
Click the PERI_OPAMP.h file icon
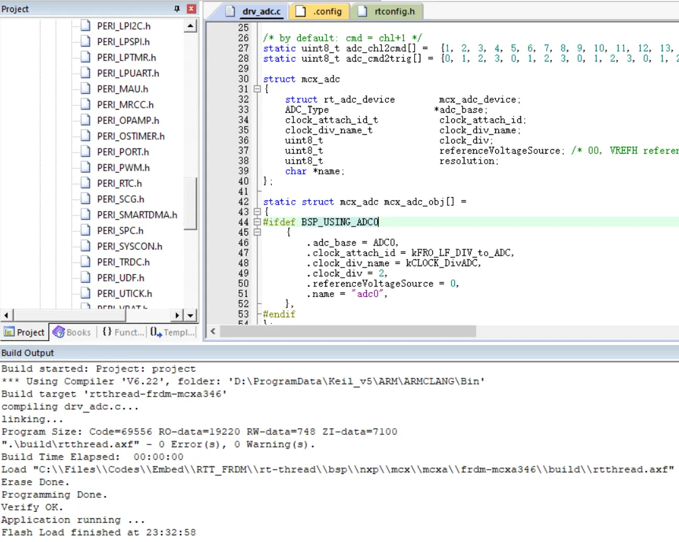86,120
